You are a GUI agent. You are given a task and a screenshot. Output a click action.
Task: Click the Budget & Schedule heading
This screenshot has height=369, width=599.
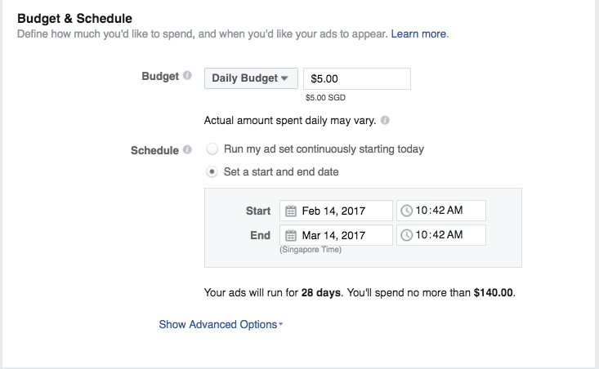tap(74, 17)
